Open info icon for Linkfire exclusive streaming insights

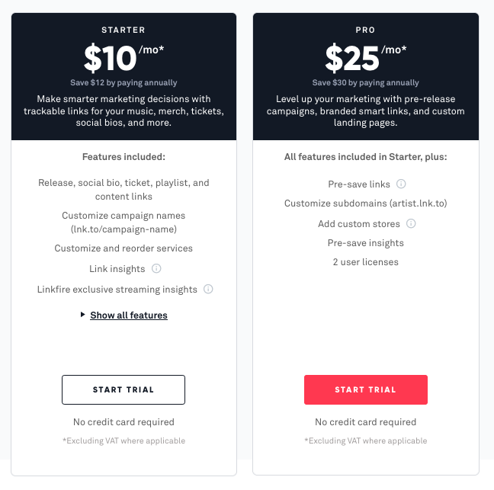point(208,289)
